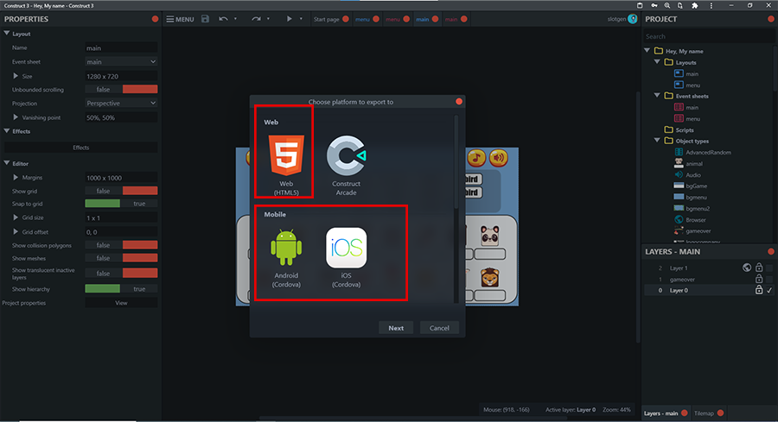Viewport: 778px width, 422px height.
Task: Toggle Show collision polygons setting
Action: pyautogui.click(x=121, y=245)
